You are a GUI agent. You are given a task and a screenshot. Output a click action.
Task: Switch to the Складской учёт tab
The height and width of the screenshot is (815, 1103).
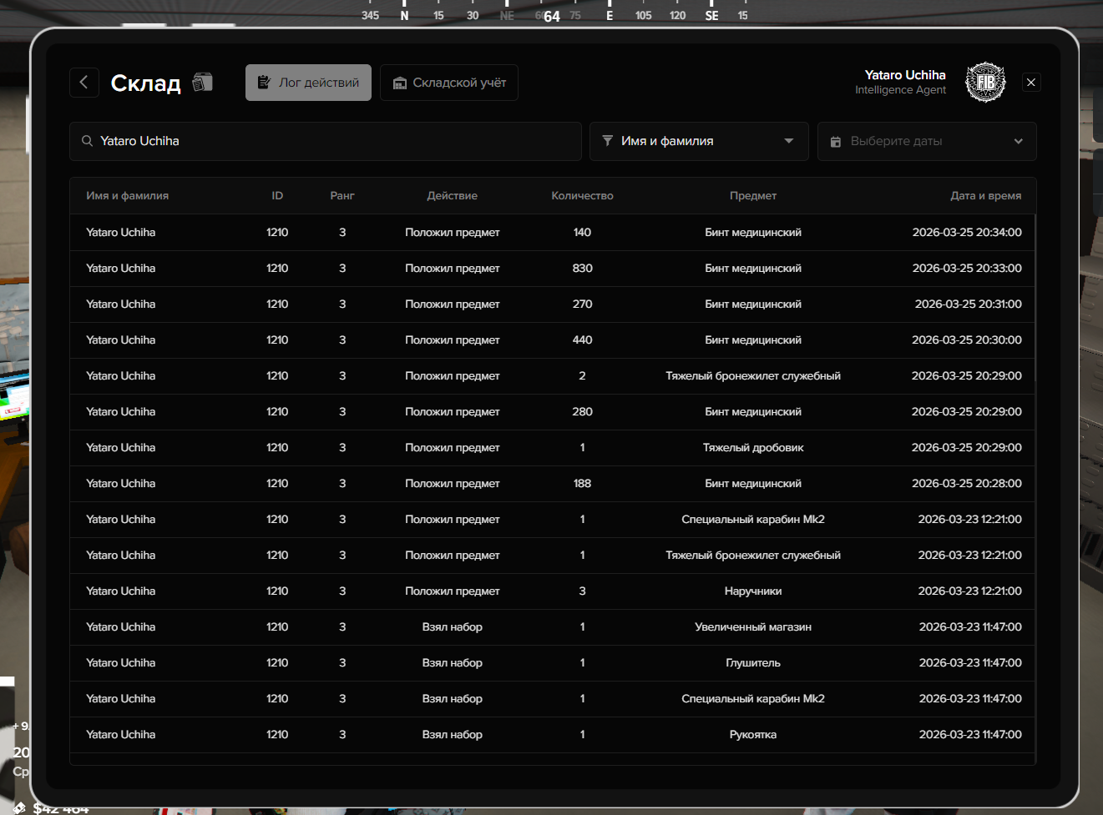pos(449,83)
